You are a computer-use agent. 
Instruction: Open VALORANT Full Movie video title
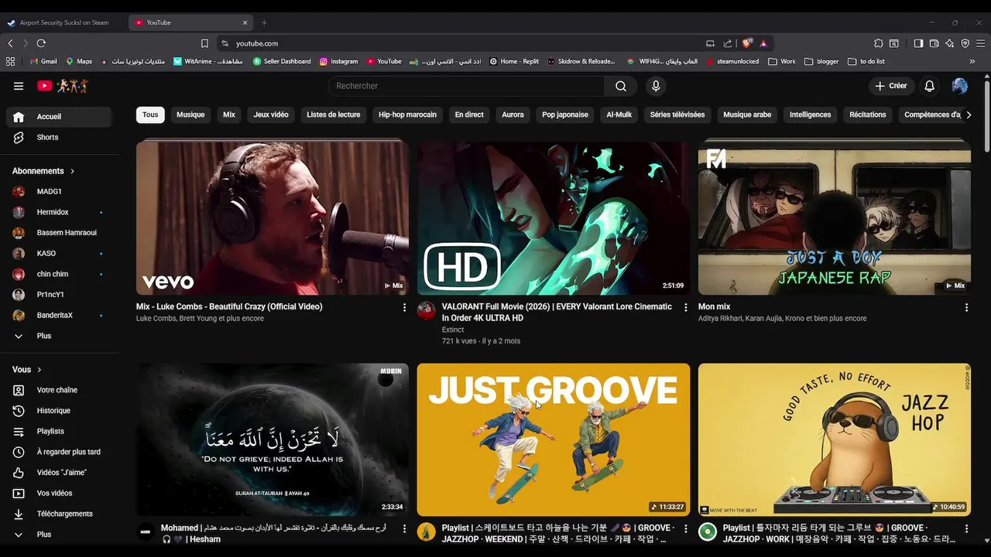557,312
